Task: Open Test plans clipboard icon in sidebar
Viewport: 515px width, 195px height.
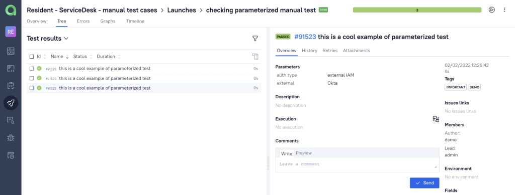Action: [11, 86]
